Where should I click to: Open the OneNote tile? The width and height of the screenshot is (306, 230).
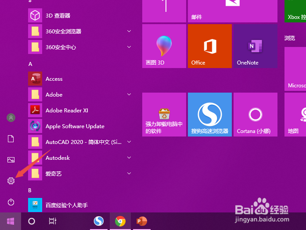tap(256, 46)
